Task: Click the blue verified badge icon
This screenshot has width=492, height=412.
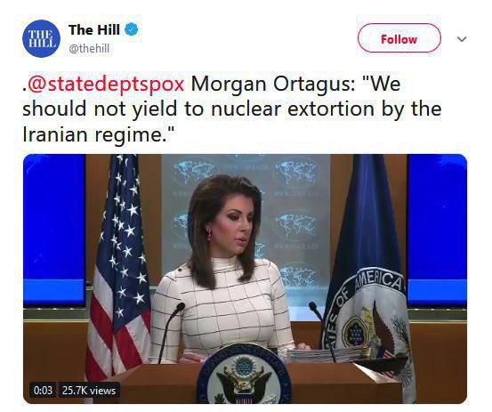Action: point(132,29)
